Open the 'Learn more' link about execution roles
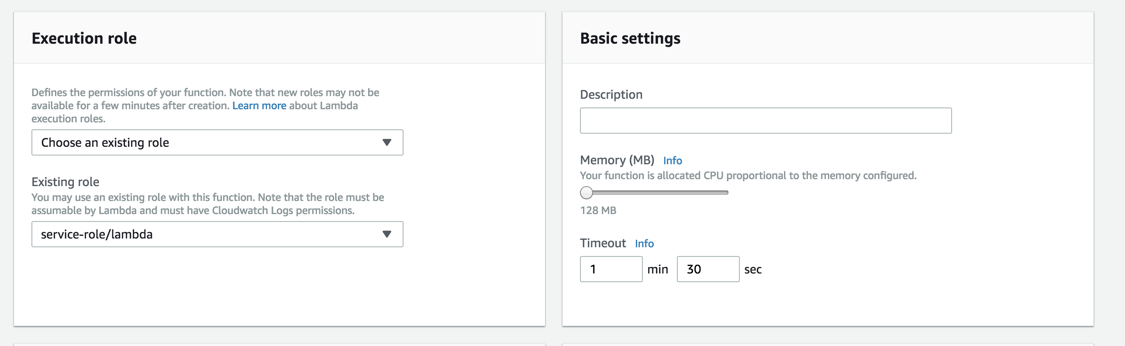The image size is (1125, 346). [259, 106]
